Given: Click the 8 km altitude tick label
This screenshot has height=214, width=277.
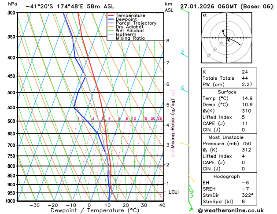Looking at the screenshot, I should pyautogui.click(x=168, y=41).
